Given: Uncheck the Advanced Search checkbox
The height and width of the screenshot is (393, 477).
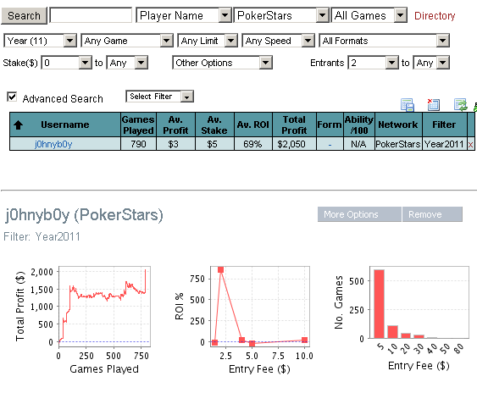Looking at the screenshot, I should point(12,97).
